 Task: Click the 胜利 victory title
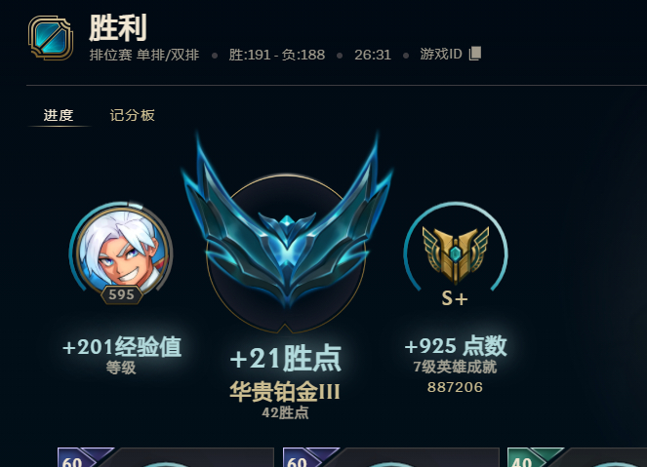click(118, 27)
